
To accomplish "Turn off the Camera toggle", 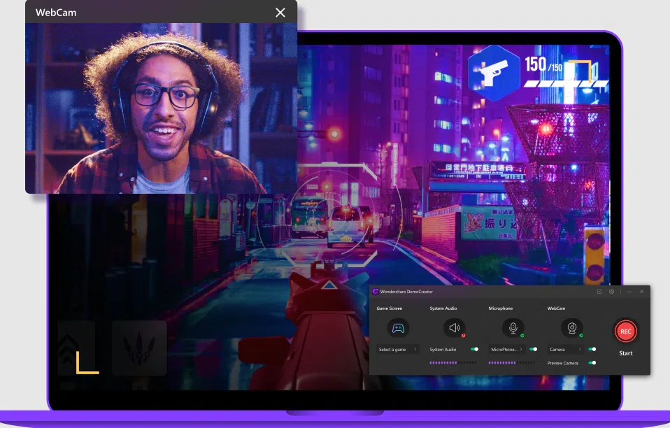I will (592, 349).
